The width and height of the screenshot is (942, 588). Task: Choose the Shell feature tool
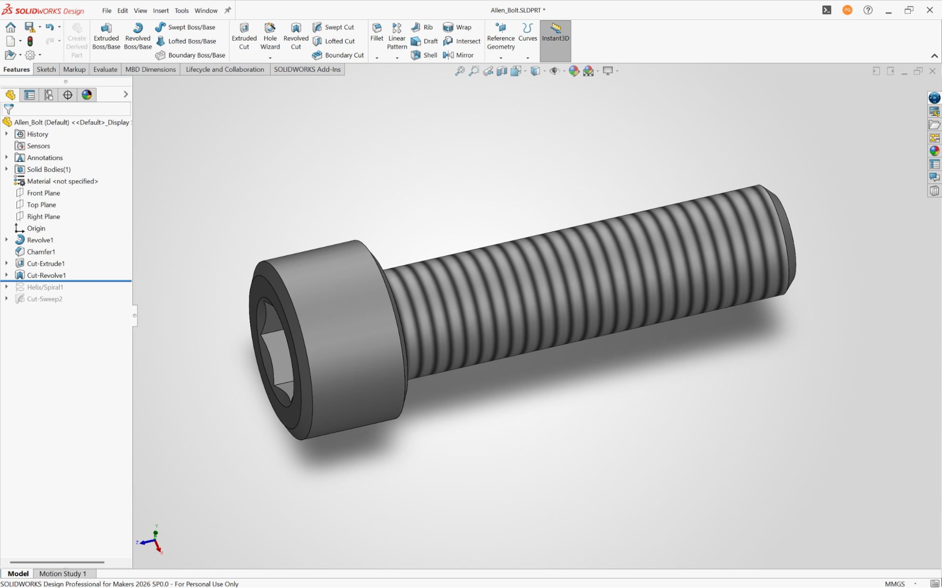(x=424, y=55)
